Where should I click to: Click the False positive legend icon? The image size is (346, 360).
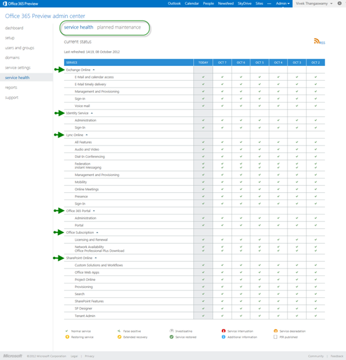[x=119, y=331]
